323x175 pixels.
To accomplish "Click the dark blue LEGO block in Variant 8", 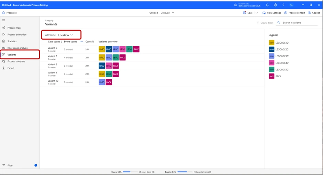I will pyautogui.click(x=102, y=66).
